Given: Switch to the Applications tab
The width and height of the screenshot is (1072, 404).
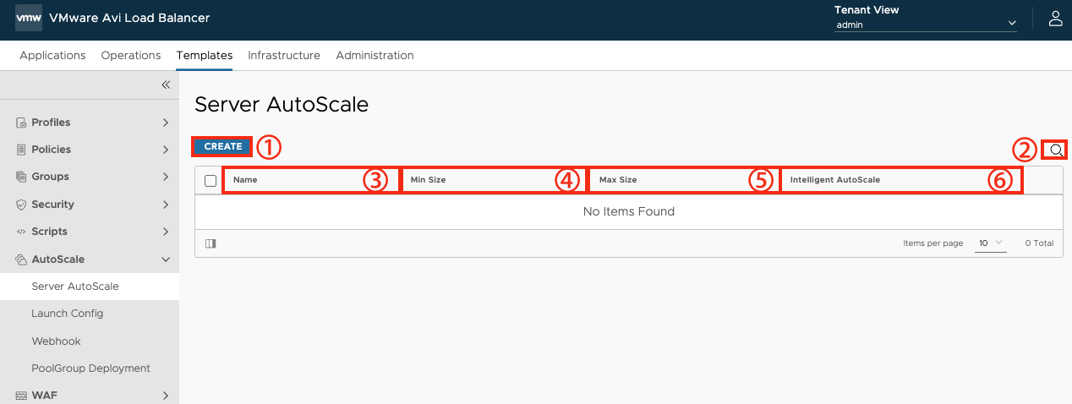Looking at the screenshot, I should [52, 55].
